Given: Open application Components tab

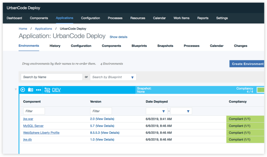Looking at the screenshot, I should 111,46.
